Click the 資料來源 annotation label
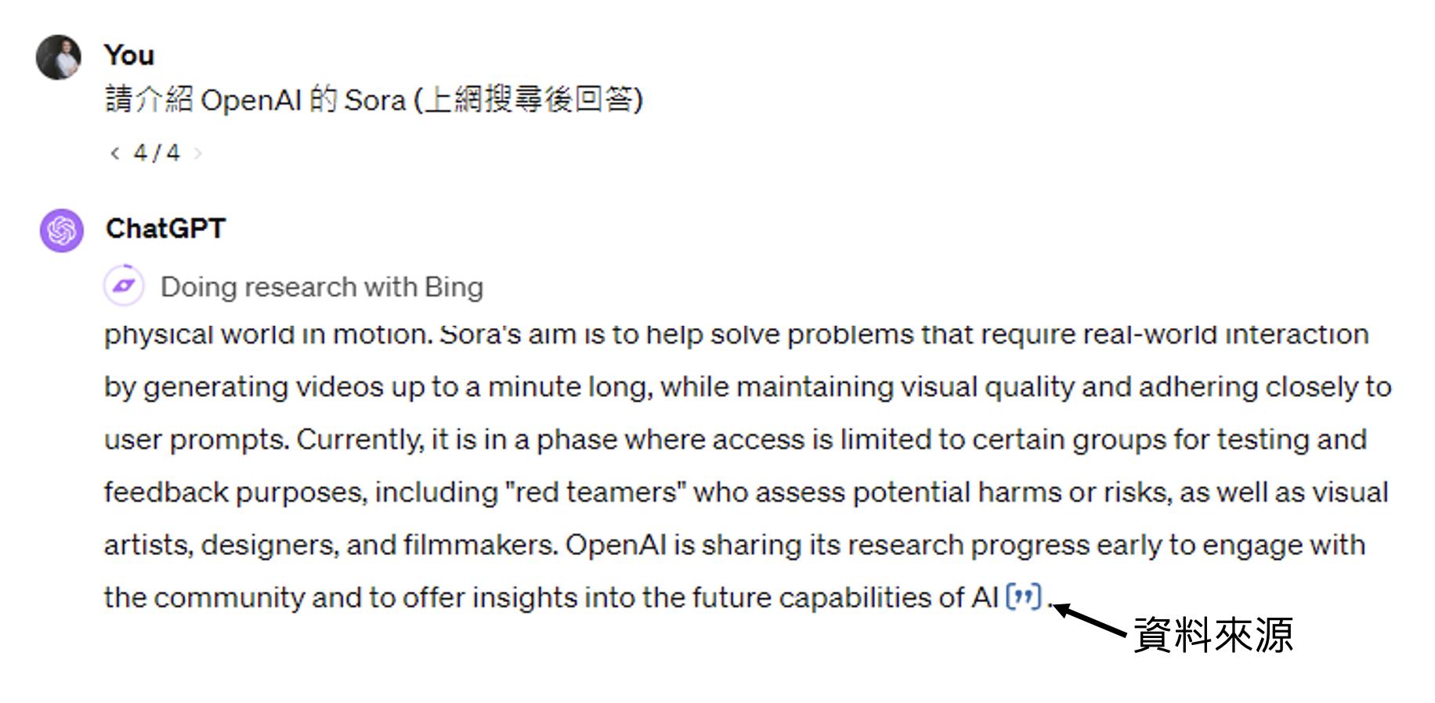 [1213, 634]
